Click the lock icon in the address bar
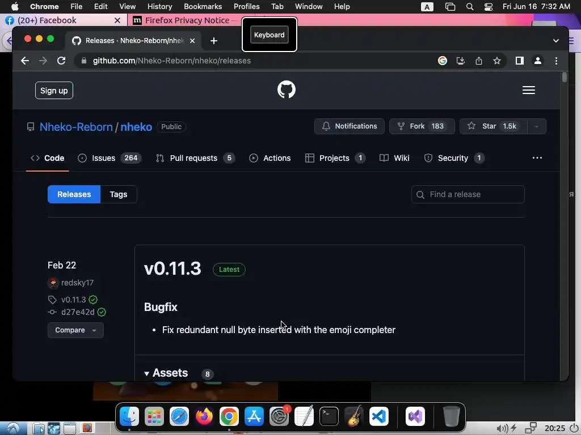 click(84, 61)
